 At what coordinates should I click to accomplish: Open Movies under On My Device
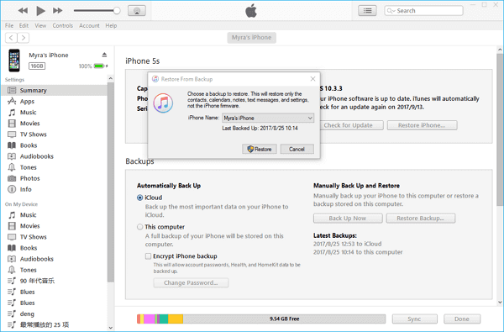click(x=55, y=226)
